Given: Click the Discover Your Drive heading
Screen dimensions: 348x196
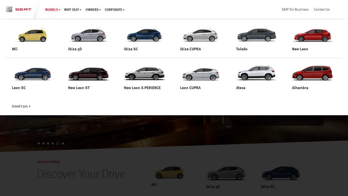Looking at the screenshot, I should pyautogui.click(x=81, y=174).
